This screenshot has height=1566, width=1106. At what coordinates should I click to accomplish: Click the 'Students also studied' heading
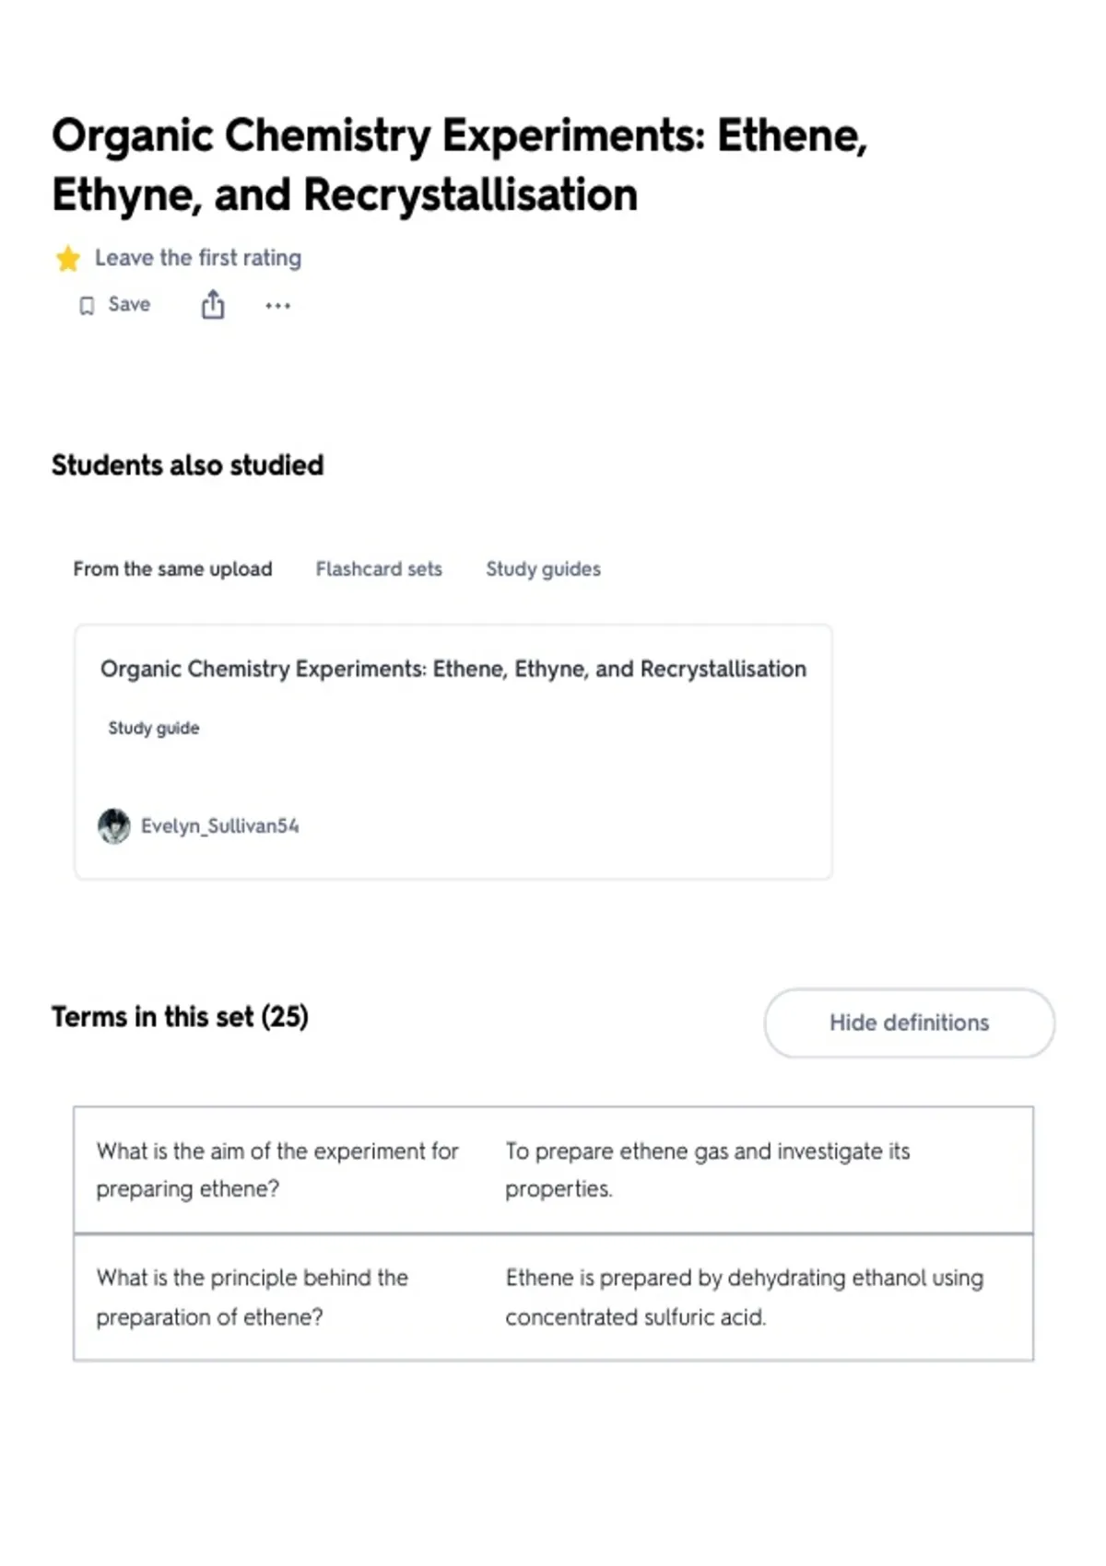188,465
